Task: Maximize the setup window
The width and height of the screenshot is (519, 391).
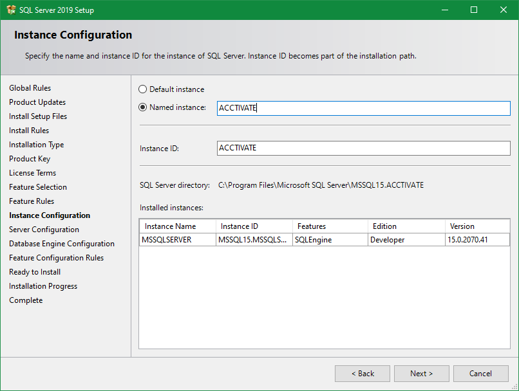Action: tap(474, 10)
